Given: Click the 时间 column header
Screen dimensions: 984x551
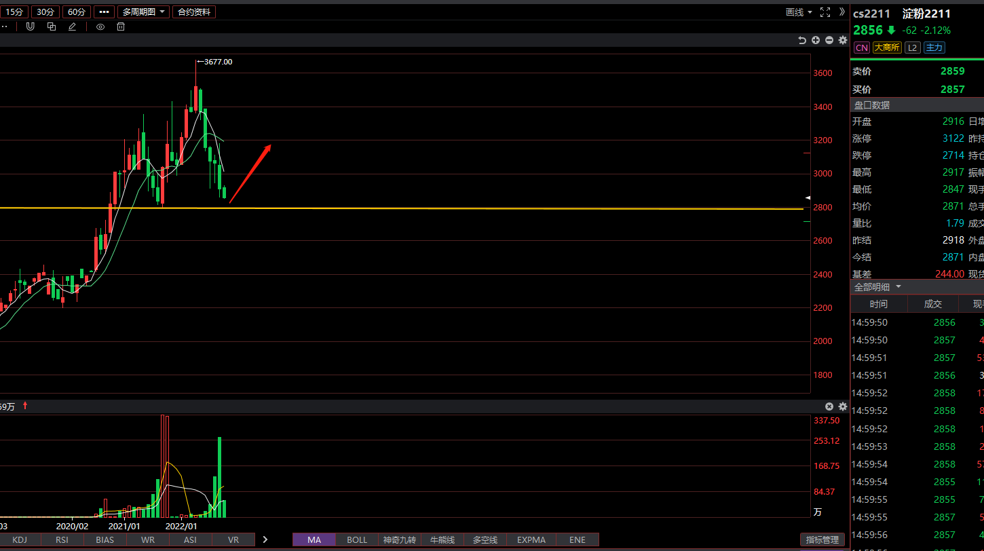Looking at the screenshot, I should (879, 304).
